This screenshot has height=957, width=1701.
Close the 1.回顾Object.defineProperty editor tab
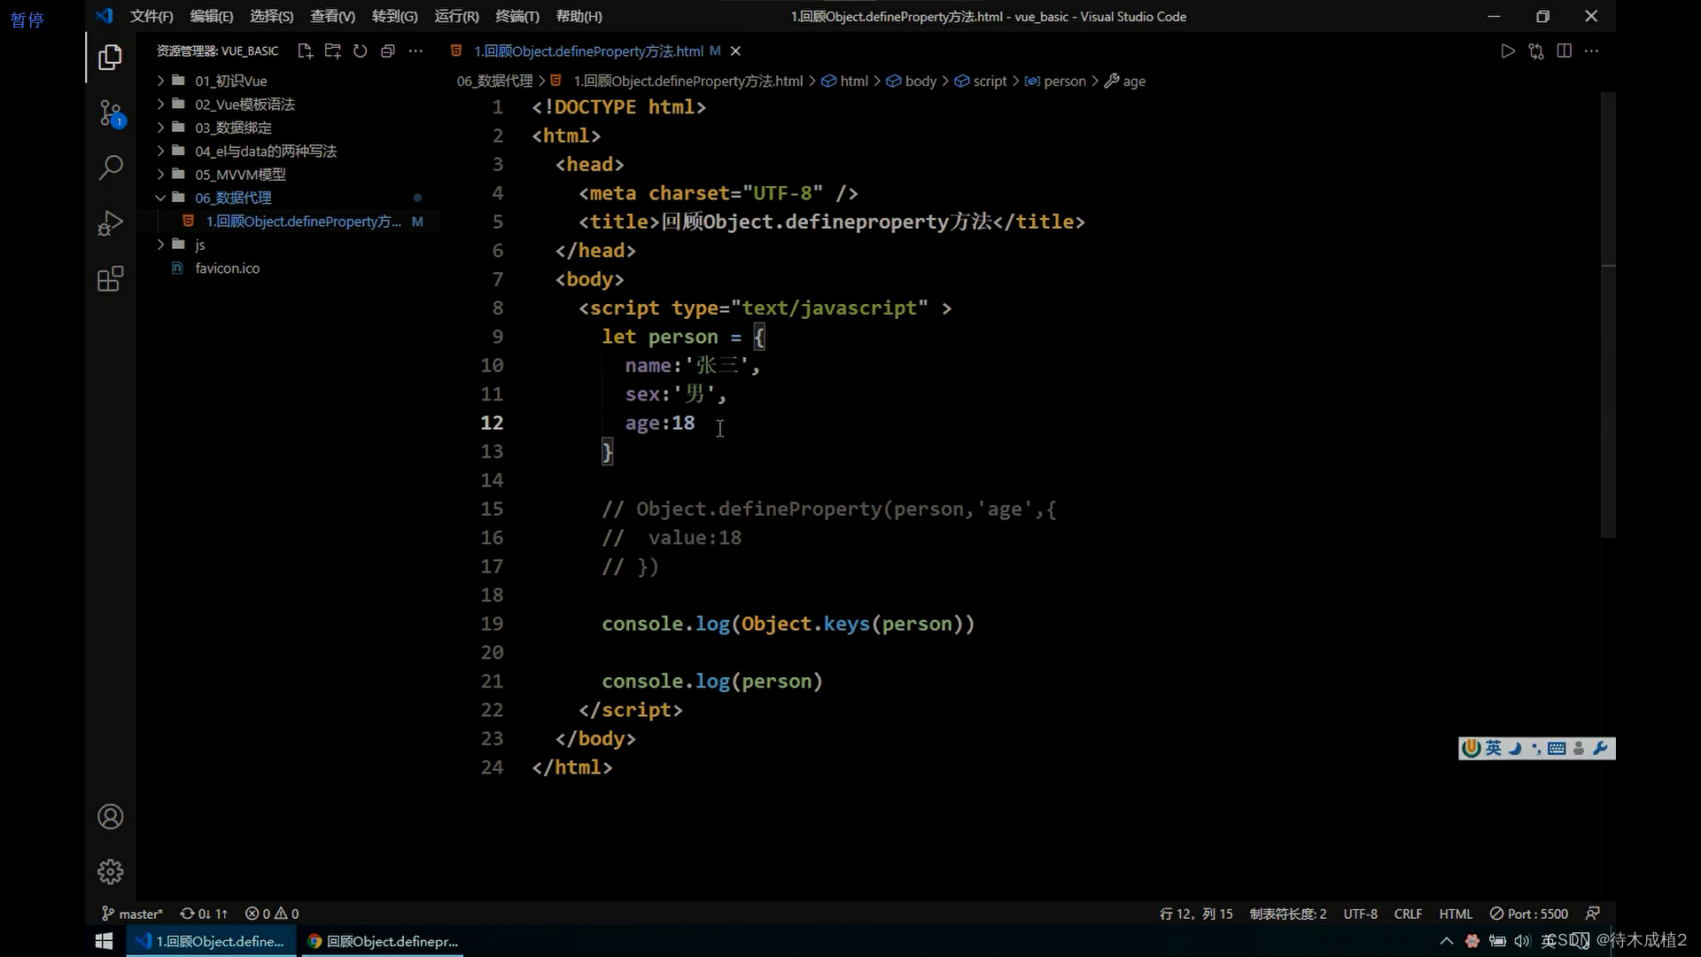735,51
